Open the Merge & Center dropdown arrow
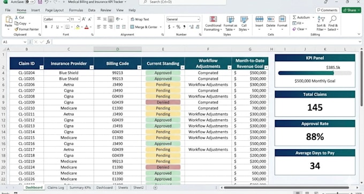 (161, 27)
